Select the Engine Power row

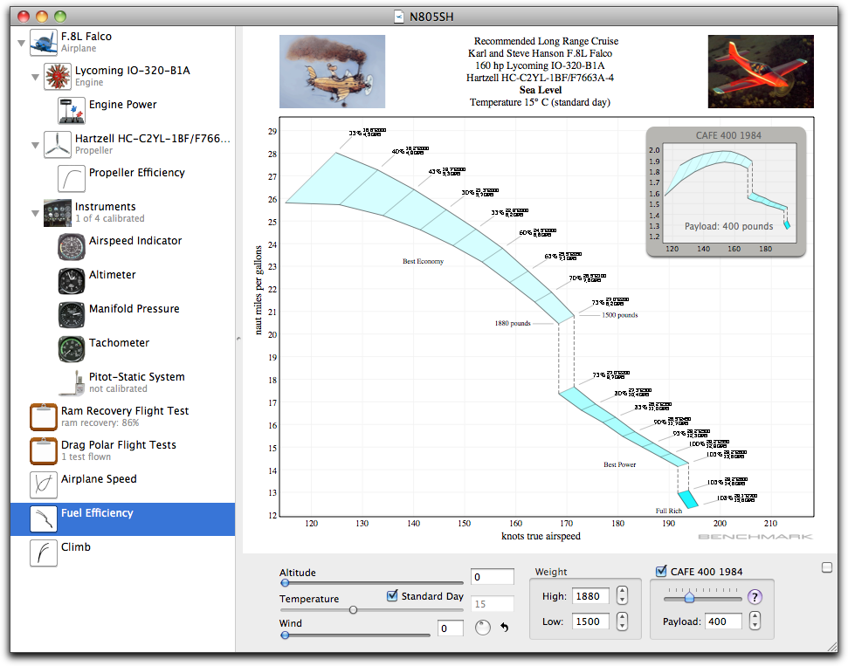[x=123, y=110]
